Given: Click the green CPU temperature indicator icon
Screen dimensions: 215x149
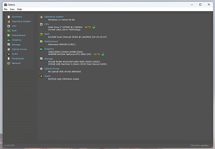Looking at the screenshot, I should (x=94, y=27).
